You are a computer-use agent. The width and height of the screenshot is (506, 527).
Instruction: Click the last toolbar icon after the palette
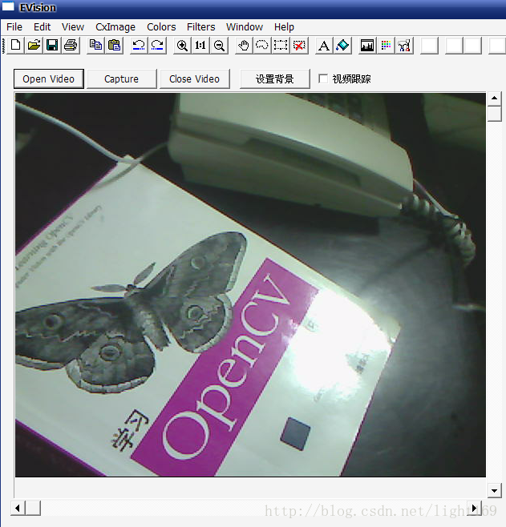(x=404, y=46)
